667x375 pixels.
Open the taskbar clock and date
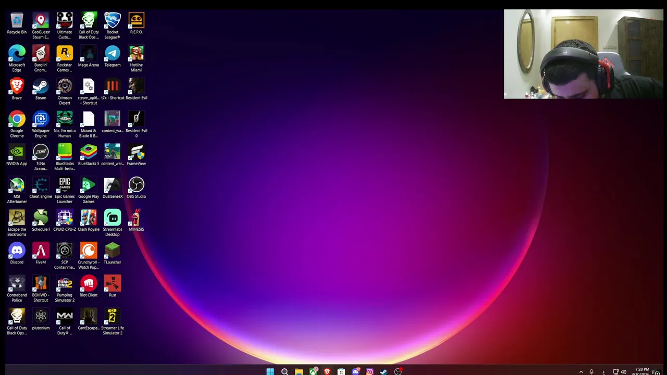coord(641,371)
